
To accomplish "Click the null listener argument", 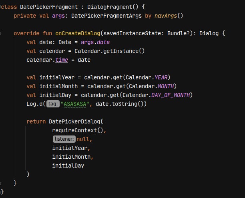I will (x=82, y=139).
